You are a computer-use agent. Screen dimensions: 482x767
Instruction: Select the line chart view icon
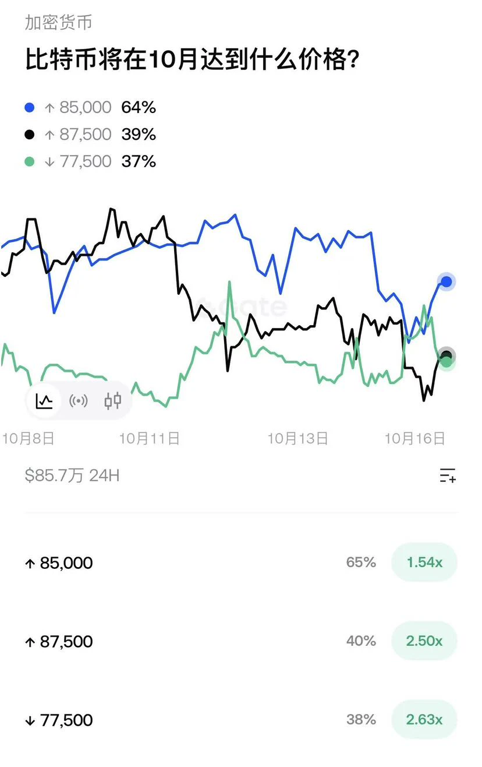(x=44, y=401)
